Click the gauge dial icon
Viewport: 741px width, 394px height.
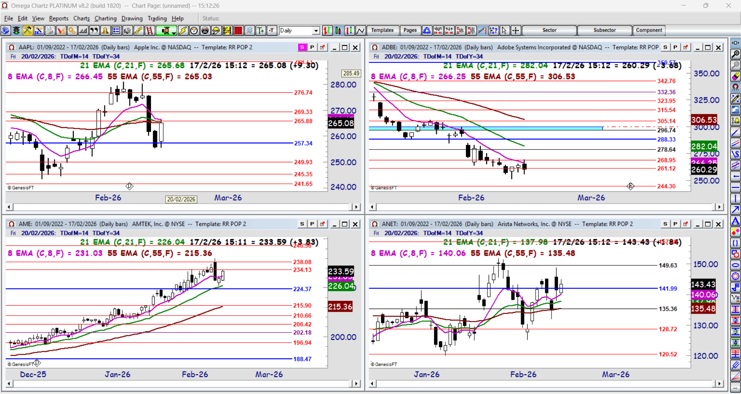(x=194, y=31)
